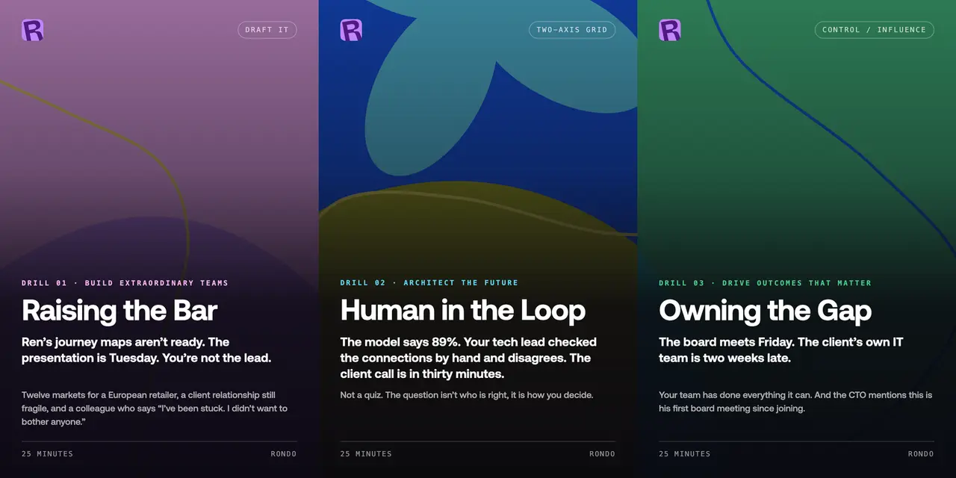Screen dimensions: 956x478
Task: Click the RONDO footer text on the Owning the Gap card
Action: 921,454
